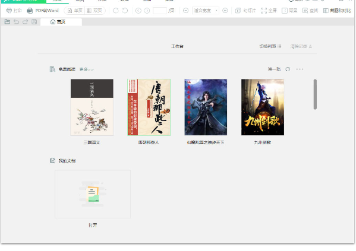Image resolution: width=356 pixels, height=251 pixels.
Task: Open the find (查找) tool
Action: click(x=310, y=11)
